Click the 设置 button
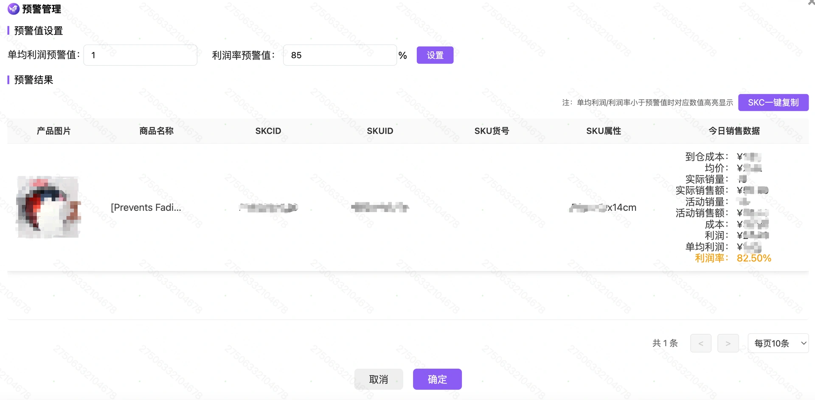The height and width of the screenshot is (400, 815). (435, 55)
